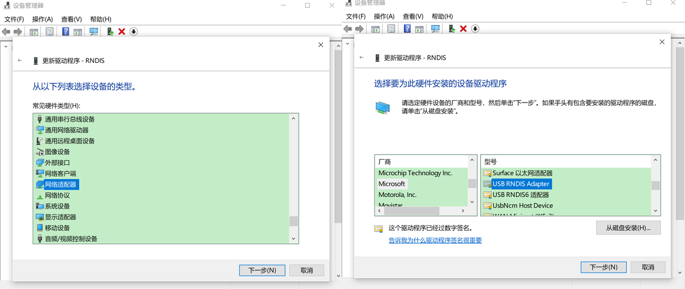Image resolution: width=685 pixels, height=289 pixels.
Task: Go back in the 从以下列表选择设备的类型 dialog
Action: coord(20,61)
